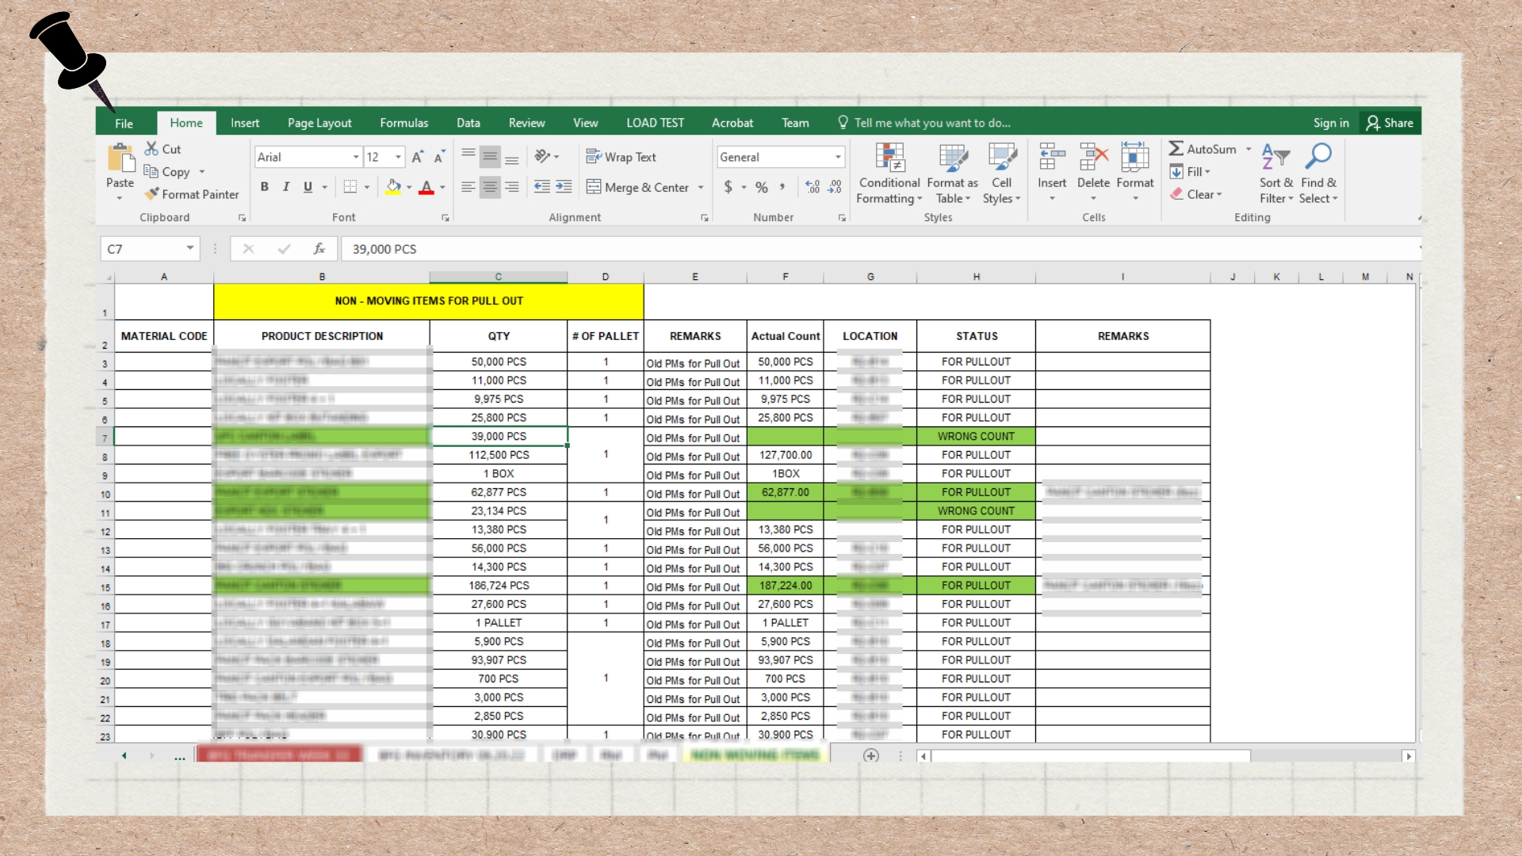Open the Arial font name dropdown

pyautogui.click(x=356, y=157)
